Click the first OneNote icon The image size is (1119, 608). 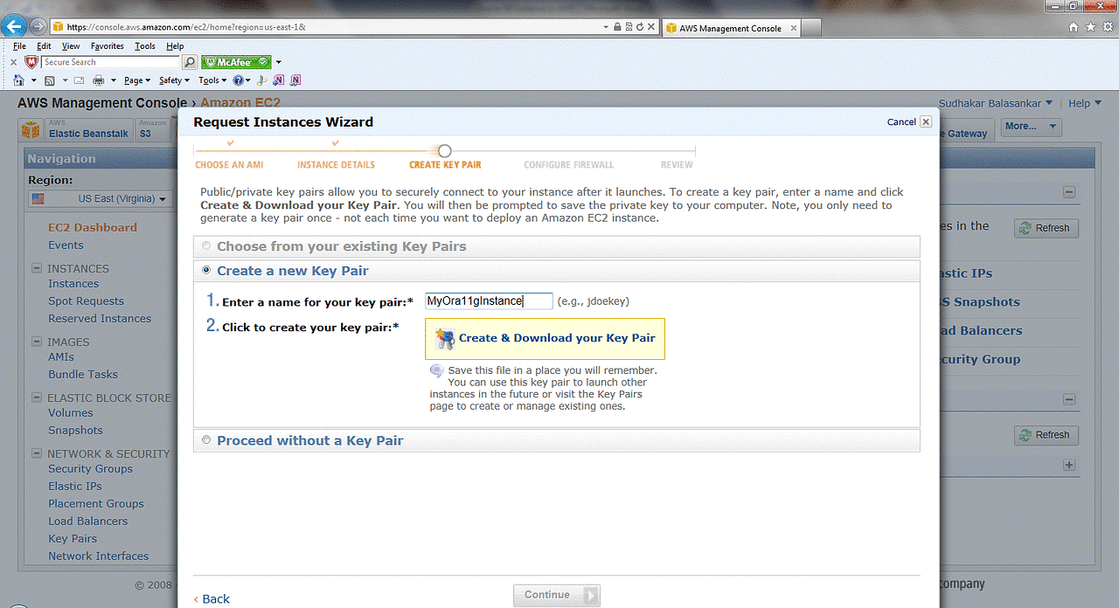(279, 80)
